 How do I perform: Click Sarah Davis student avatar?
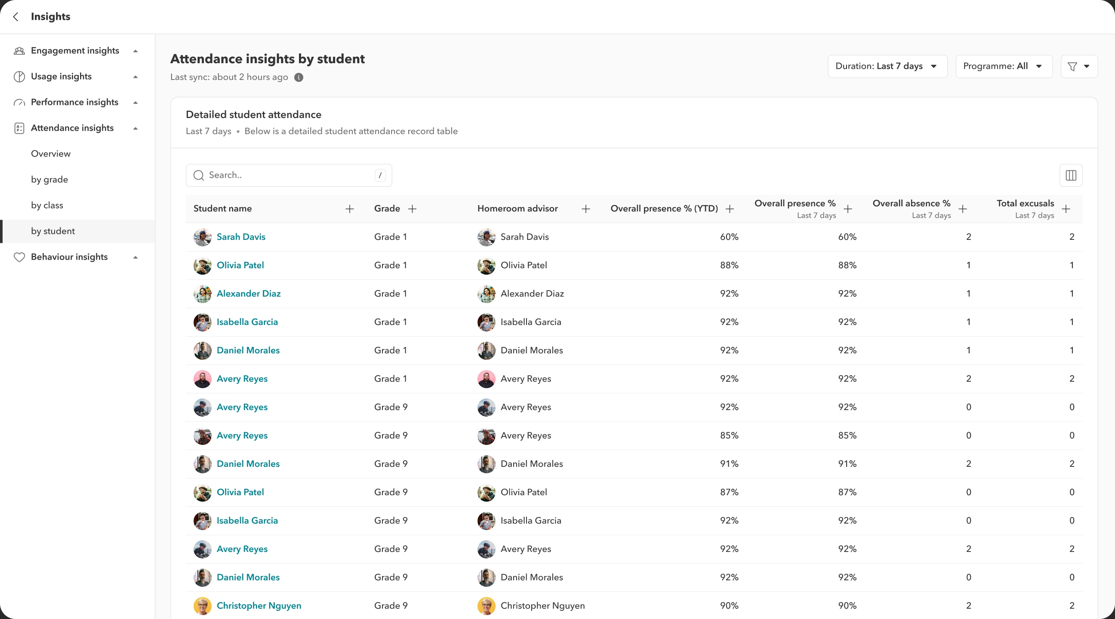[202, 237]
